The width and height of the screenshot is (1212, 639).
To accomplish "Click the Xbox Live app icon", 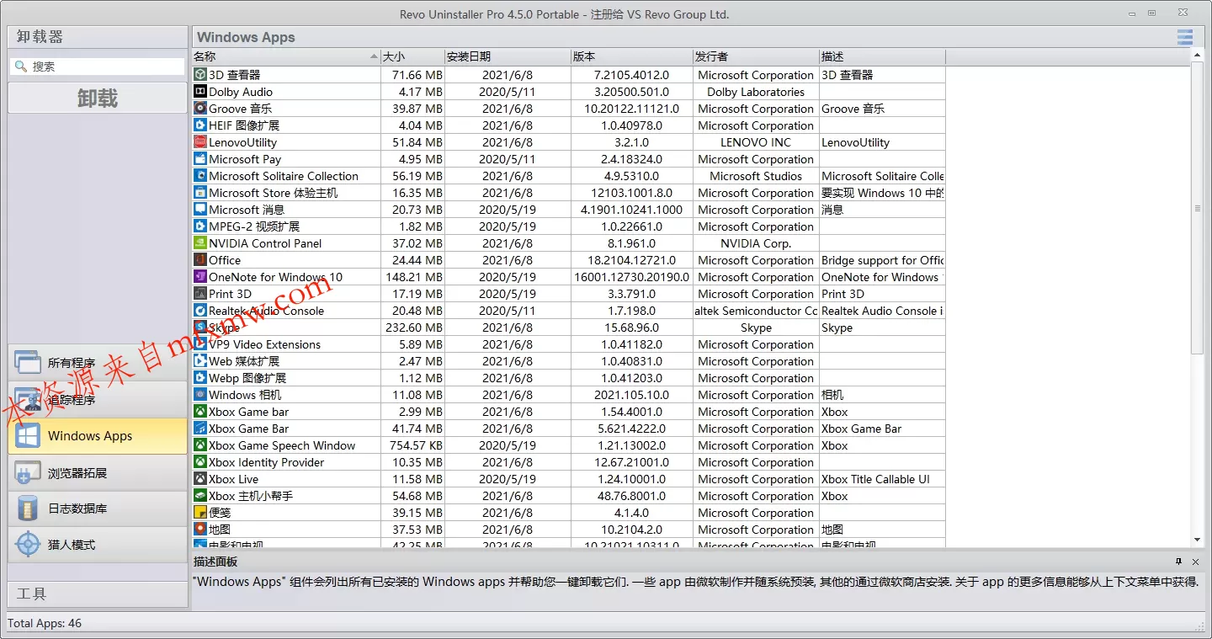I will (200, 479).
